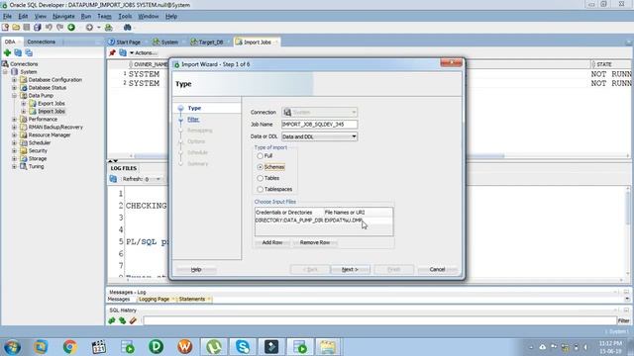Image resolution: width=634 pixels, height=356 pixels.
Task: Click the eraser icon in SQL History
Action: click(x=133, y=320)
